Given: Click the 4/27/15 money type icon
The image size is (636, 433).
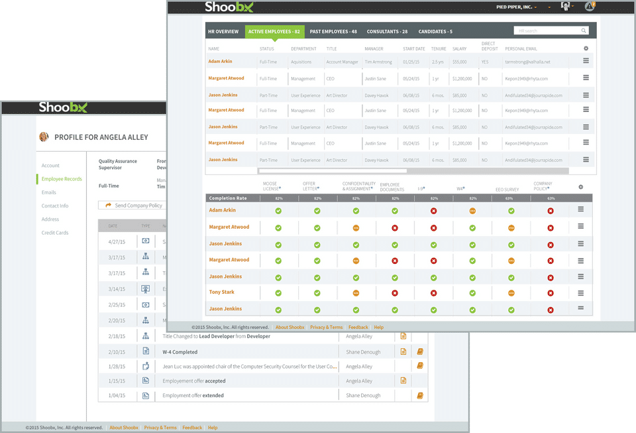Looking at the screenshot, I should point(146,241).
